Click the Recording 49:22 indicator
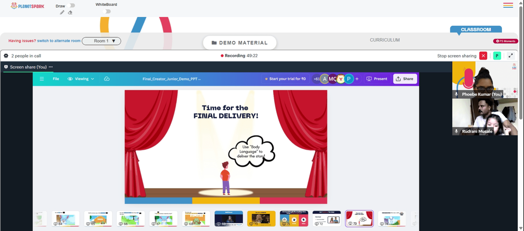Image resolution: width=524 pixels, height=231 pixels. (x=239, y=56)
